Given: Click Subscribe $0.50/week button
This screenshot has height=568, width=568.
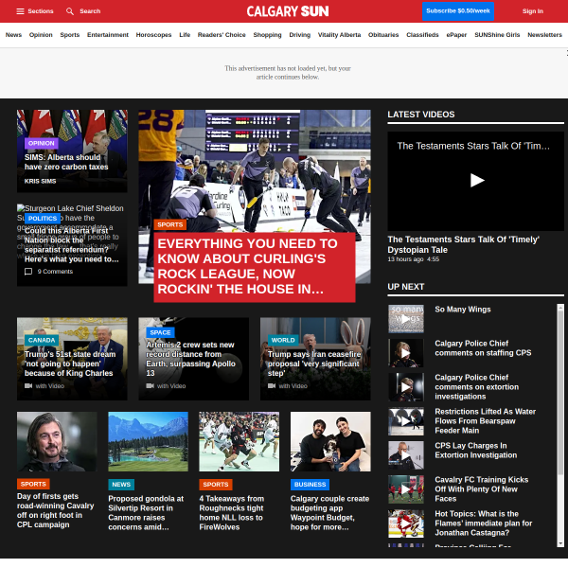Looking at the screenshot, I should 457,11.
